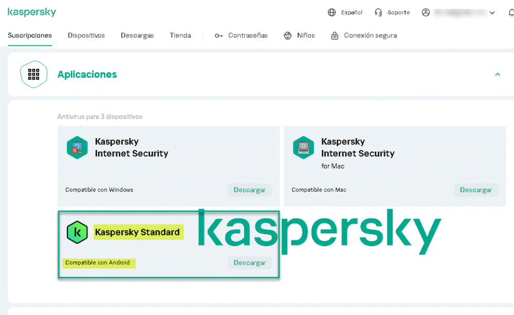Go to the Dispositivos tab
Image resolution: width=514 pixels, height=315 pixels.
click(x=86, y=35)
